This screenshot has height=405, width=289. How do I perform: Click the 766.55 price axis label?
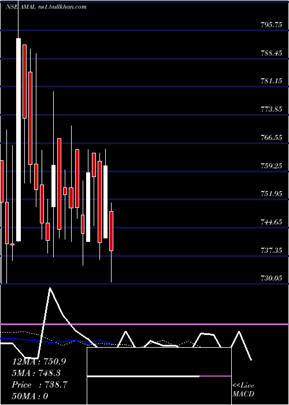point(271,137)
